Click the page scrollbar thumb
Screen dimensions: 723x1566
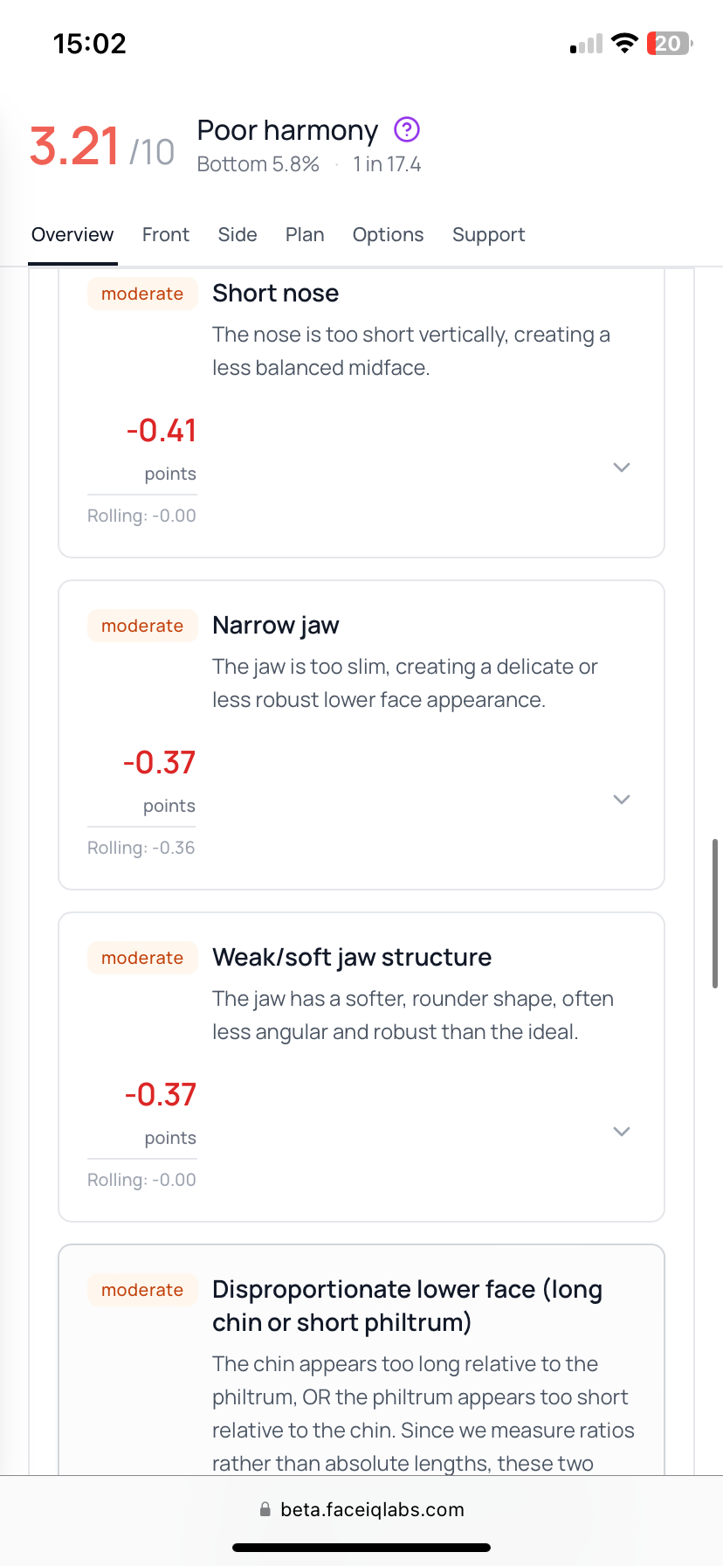coord(715,913)
